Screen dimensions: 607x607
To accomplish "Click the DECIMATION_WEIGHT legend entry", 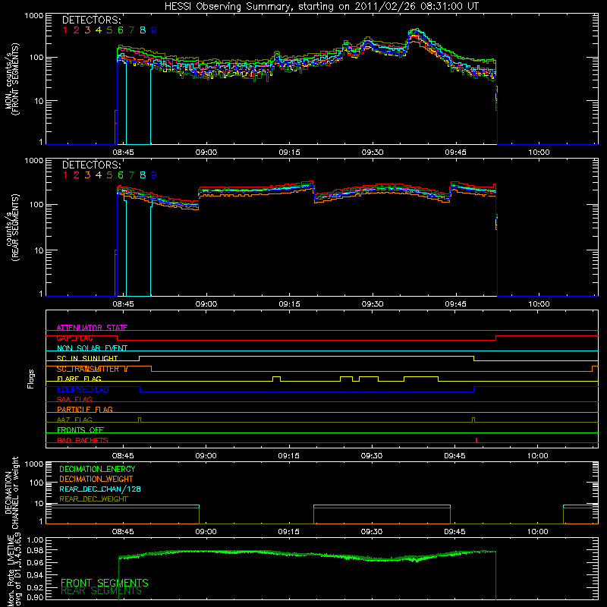I will point(96,480).
